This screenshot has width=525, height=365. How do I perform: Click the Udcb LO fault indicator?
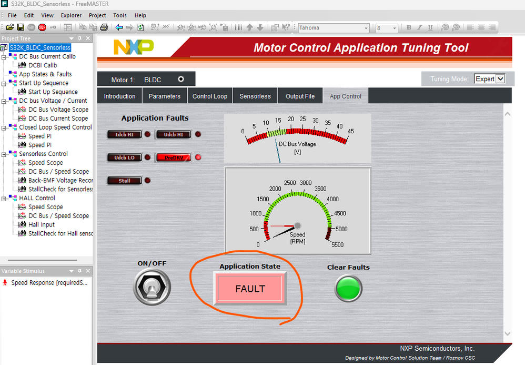[x=125, y=157]
